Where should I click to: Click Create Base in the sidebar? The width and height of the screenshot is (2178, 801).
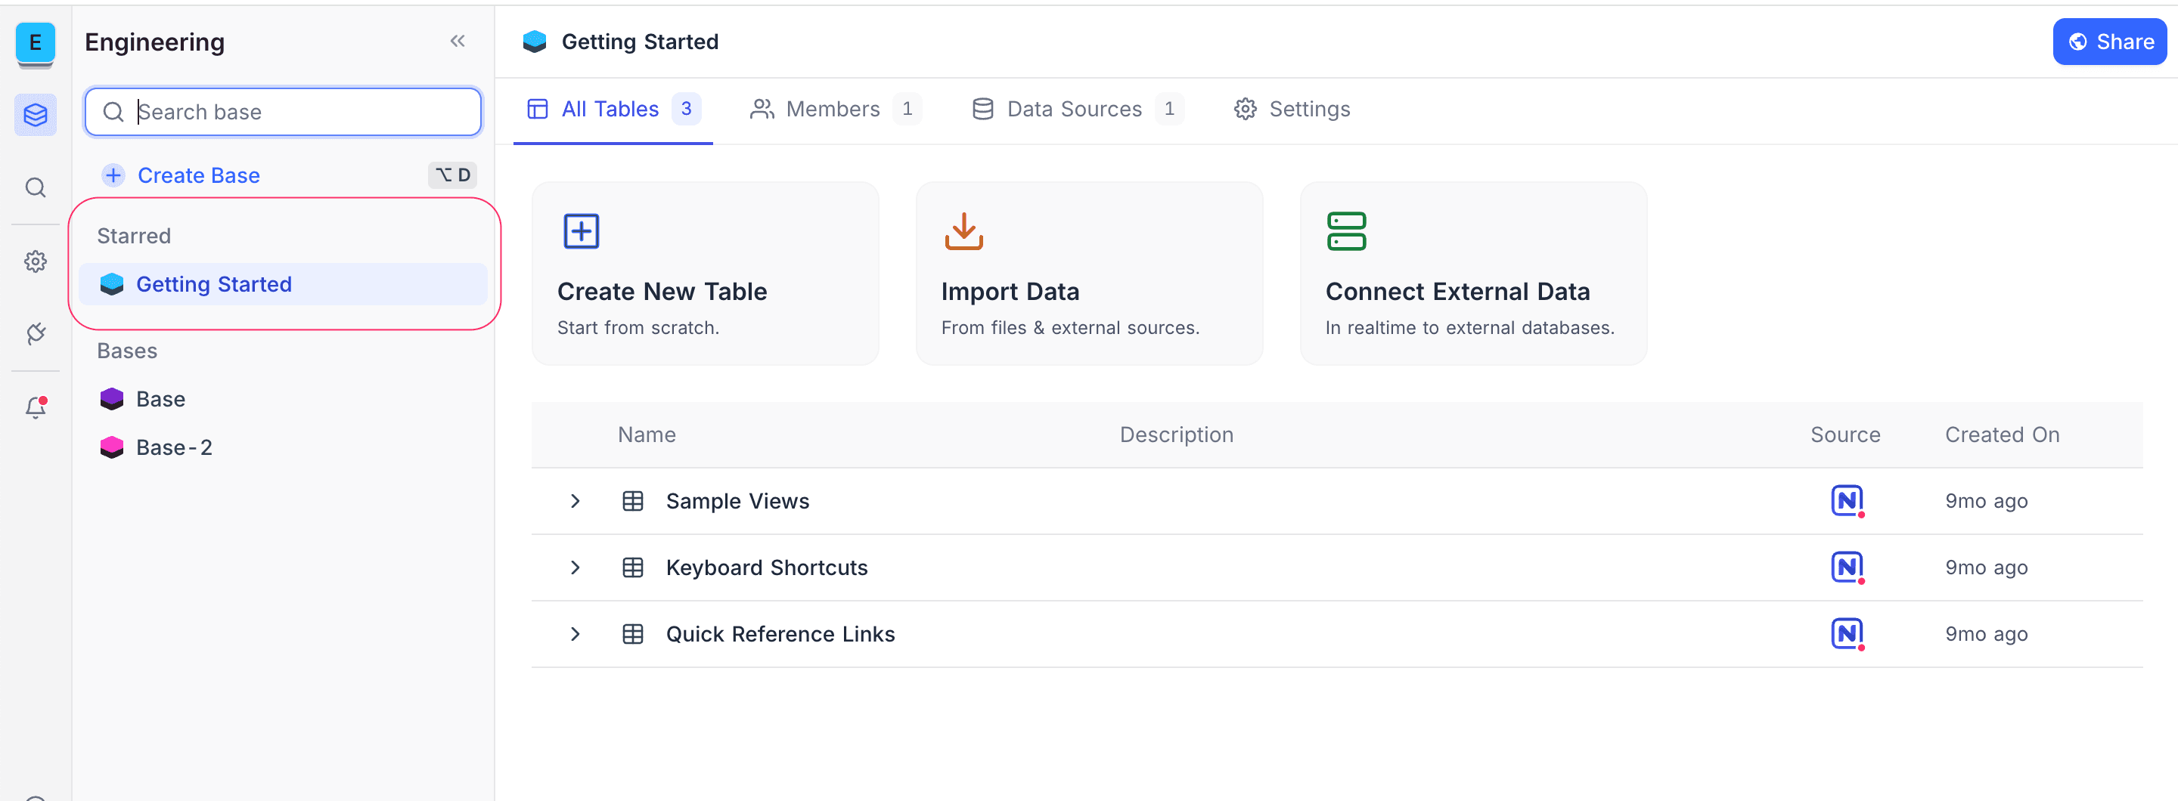(x=199, y=175)
